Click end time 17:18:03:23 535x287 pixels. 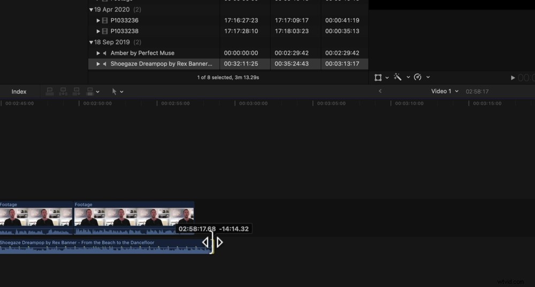coord(292,31)
